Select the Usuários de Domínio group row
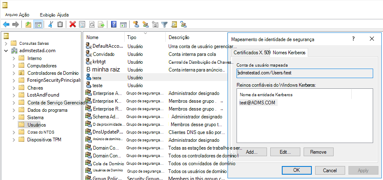 pyautogui.click(x=156, y=171)
